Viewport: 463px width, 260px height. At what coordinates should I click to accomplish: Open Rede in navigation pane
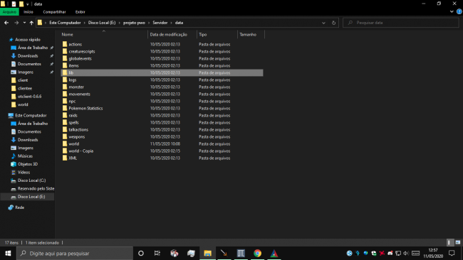19,207
